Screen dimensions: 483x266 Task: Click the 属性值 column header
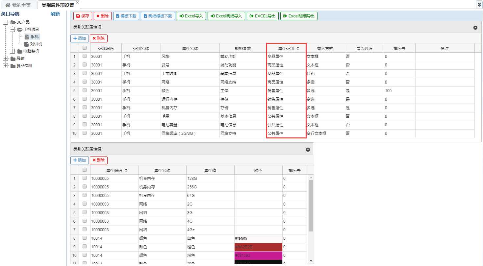click(x=210, y=171)
